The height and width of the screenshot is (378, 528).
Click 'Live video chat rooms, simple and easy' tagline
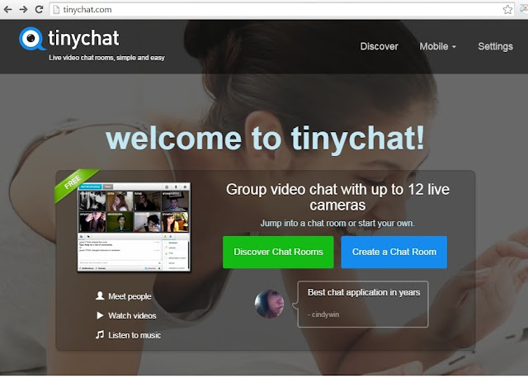(x=106, y=58)
